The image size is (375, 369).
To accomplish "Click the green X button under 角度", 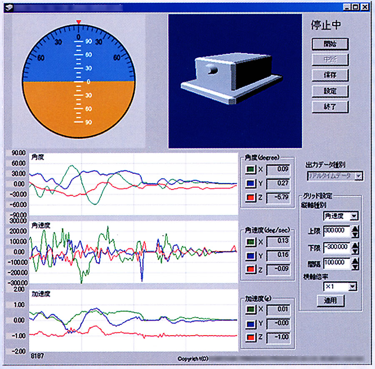I will click(250, 170).
